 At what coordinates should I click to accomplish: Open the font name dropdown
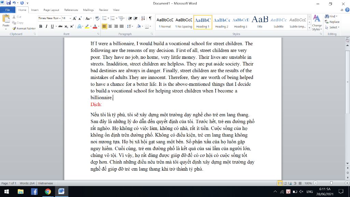coord(60,18)
